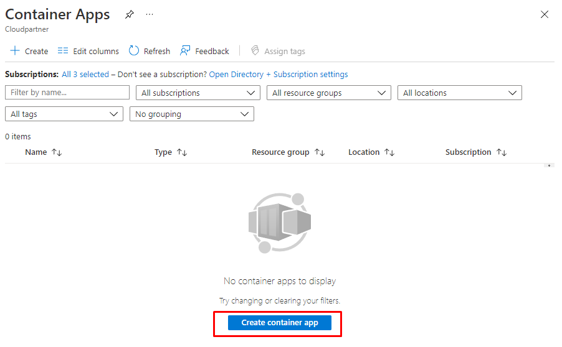Click the pin icon beside Container Apps title
Image resolution: width=562 pixels, height=347 pixels.
tap(129, 14)
